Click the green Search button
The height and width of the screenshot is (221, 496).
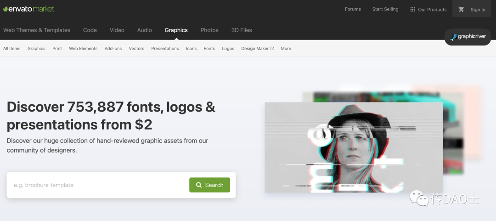(210, 185)
